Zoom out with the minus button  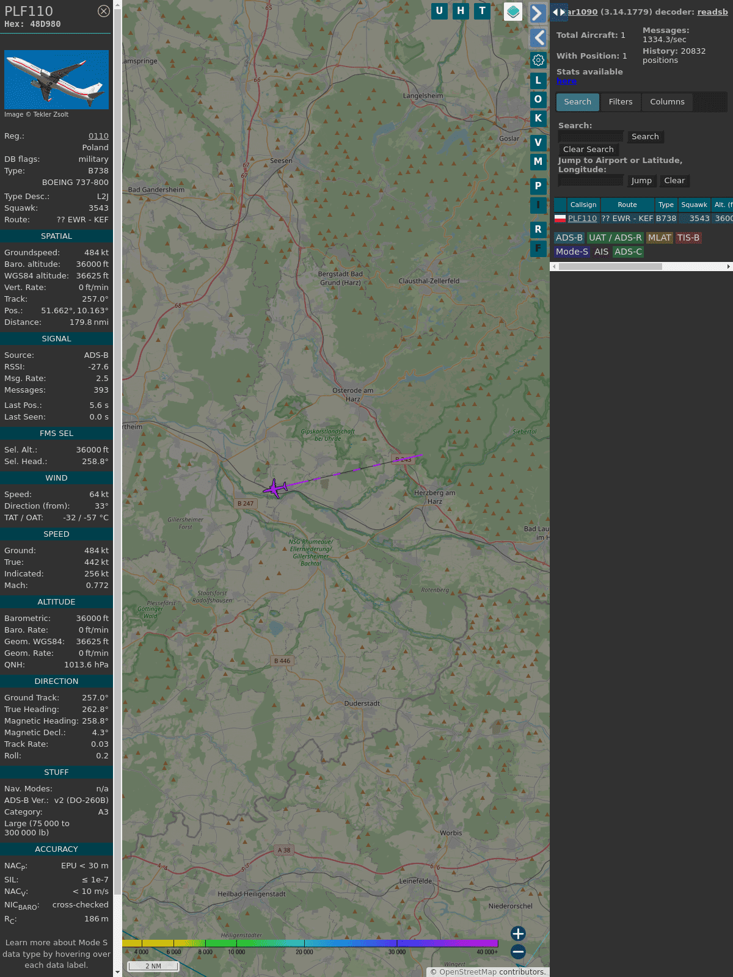tap(518, 952)
